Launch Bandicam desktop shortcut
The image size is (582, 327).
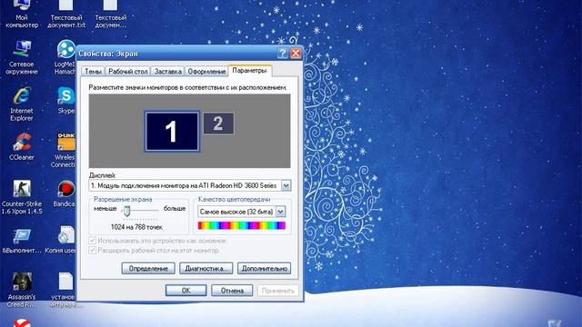pyautogui.click(x=65, y=193)
